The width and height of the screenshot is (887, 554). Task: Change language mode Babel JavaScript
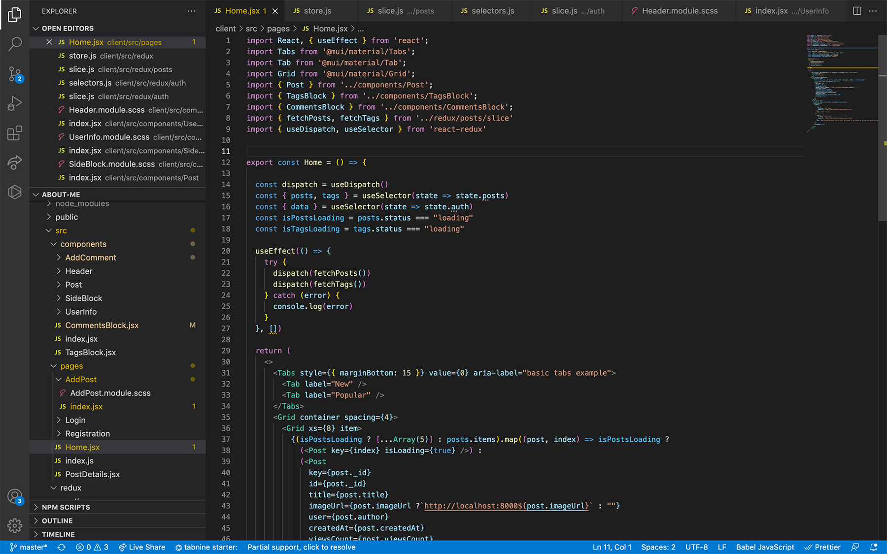click(x=765, y=547)
